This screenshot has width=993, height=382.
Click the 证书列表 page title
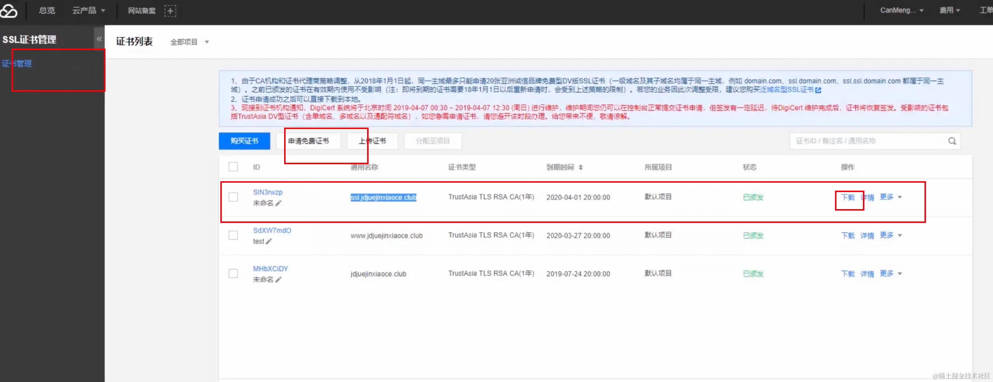click(x=134, y=41)
